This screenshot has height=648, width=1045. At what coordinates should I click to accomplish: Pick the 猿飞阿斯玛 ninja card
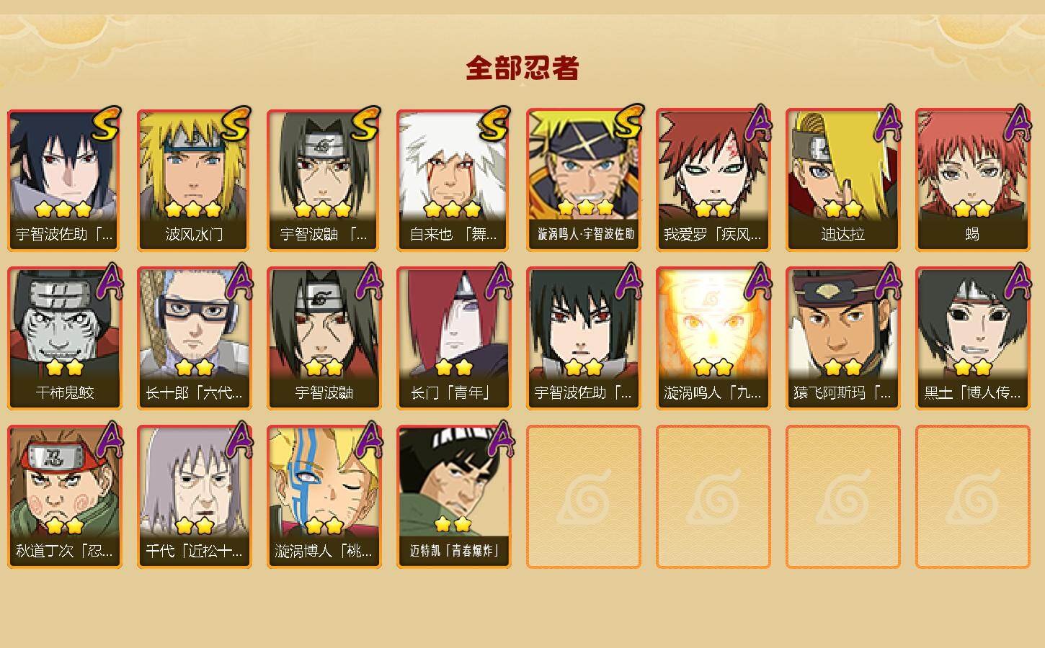pyautogui.click(x=842, y=338)
